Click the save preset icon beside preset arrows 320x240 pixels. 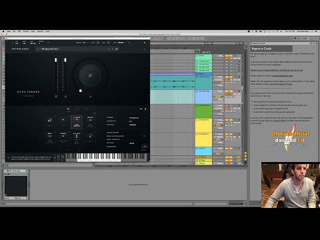click(x=117, y=49)
